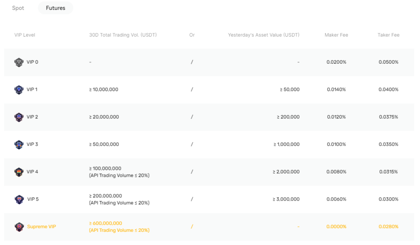Select the gold Supreme VIP emblem

tap(19, 227)
